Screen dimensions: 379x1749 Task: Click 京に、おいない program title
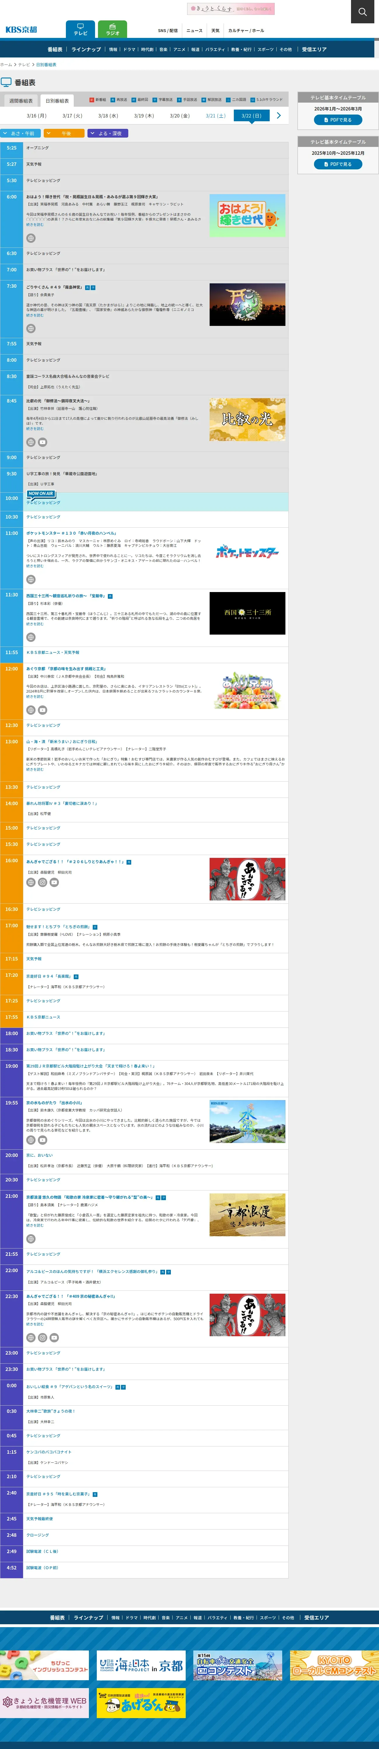[39, 1154]
